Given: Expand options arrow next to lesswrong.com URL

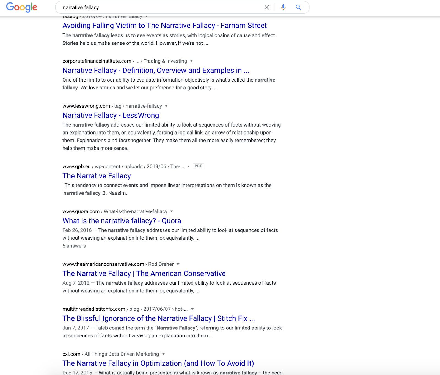Looking at the screenshot, I should pyautogui.click(x=166, y=106).
